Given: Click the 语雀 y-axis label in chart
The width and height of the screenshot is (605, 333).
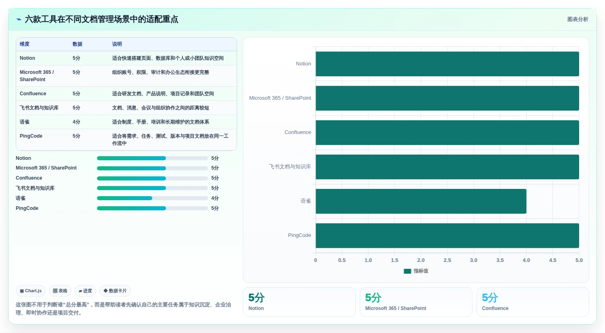Looking at the screenshot, I should [306, 201].
